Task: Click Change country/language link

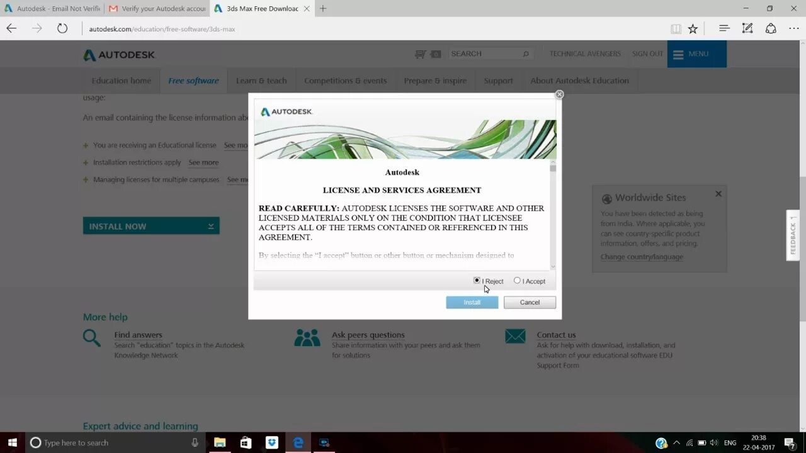Action: tap(642, 257)
